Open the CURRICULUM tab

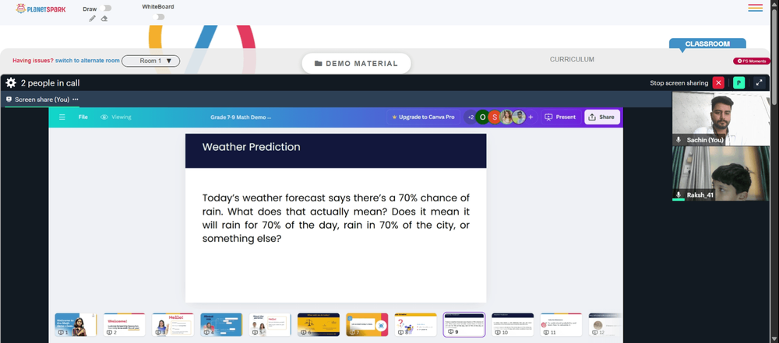(x=572, y=59)
